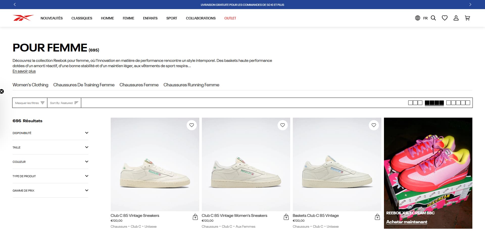This screenshot has height=232, width=485.
Task: Open Club C 85 Vintage Women's Sneakers image
Action: (246, 164)
